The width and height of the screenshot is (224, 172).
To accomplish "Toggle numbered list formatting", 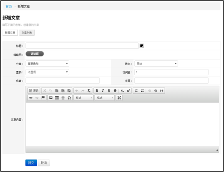I will coord(136,90).
